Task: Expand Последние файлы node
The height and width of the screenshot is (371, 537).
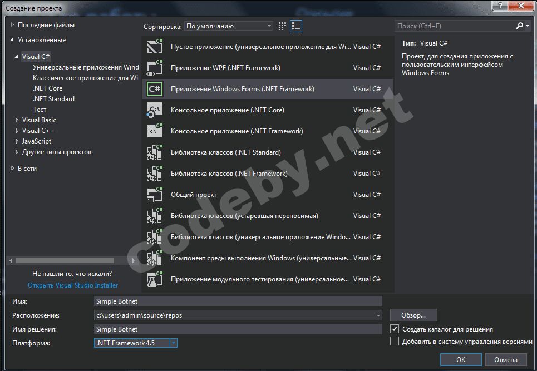Action: coord(12,24)
